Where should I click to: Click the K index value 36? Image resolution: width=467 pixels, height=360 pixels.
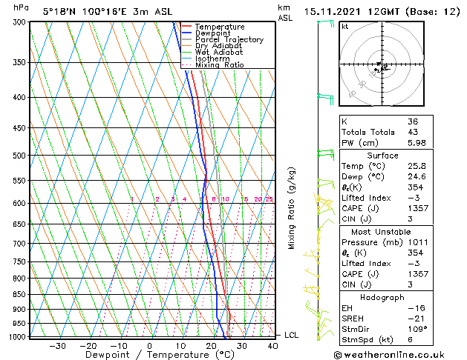pos(413,121)
